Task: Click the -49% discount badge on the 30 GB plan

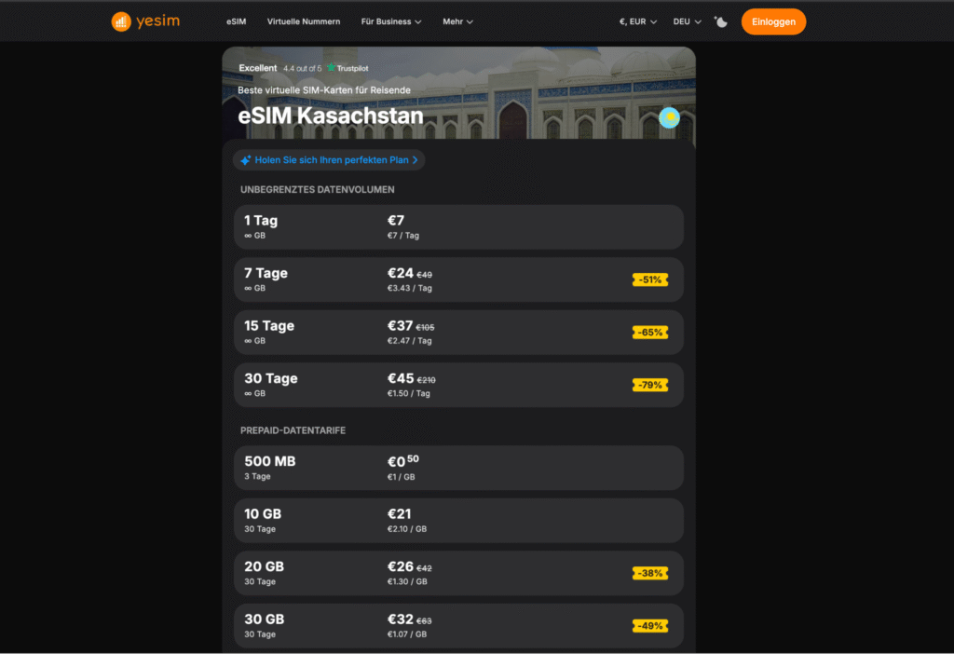Action: click(x=649, y=625)
